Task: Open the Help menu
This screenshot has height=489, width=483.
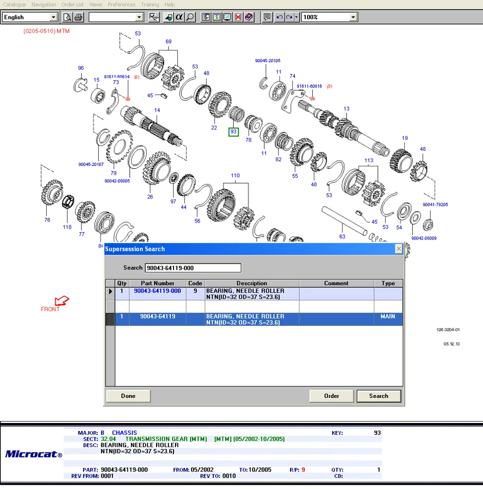Action: (x=169, y=5)
